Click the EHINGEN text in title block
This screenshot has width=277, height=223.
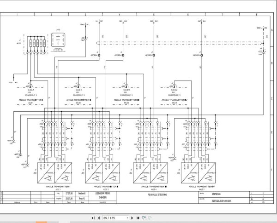(102, 197)
